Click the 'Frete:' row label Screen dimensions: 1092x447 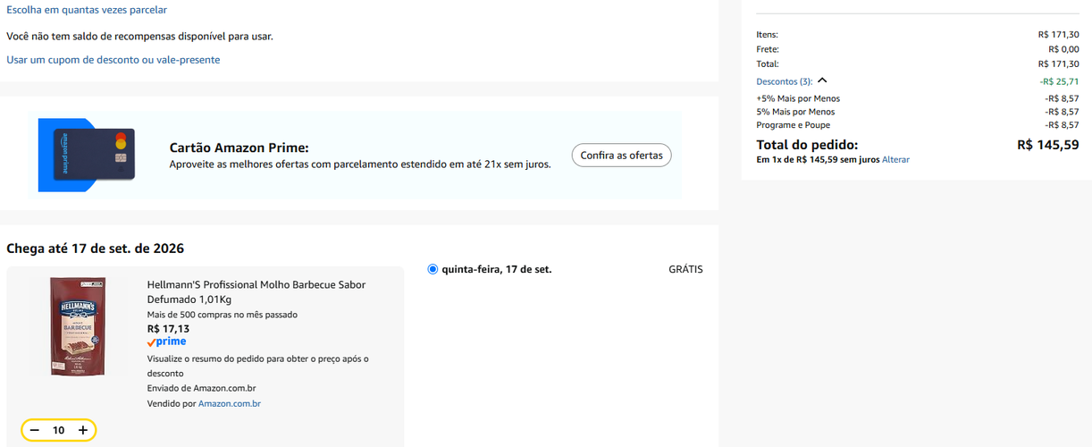tap(768, 49)
